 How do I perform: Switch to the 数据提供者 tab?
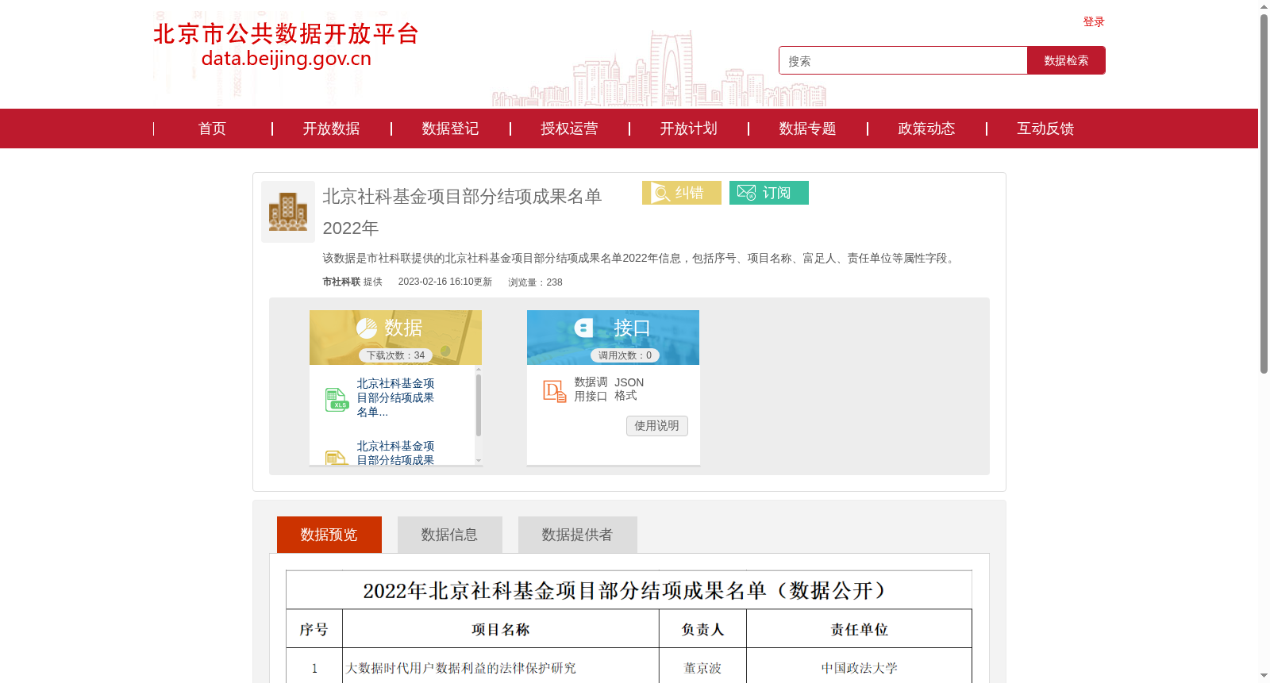(x=578, y=535)
